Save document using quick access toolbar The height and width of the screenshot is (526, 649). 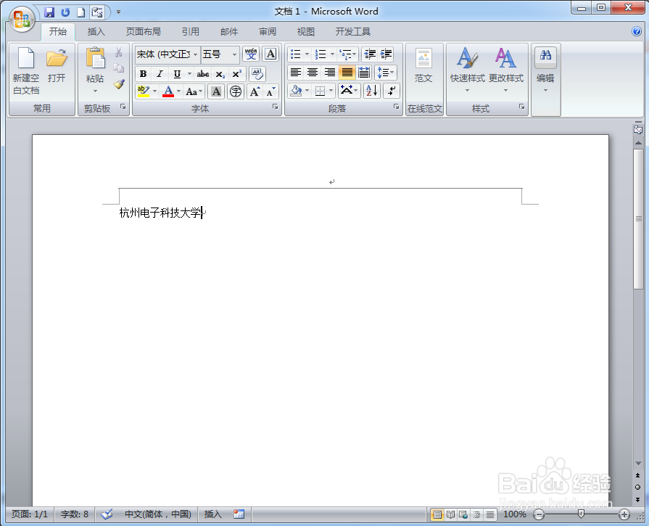click(49, 12)
